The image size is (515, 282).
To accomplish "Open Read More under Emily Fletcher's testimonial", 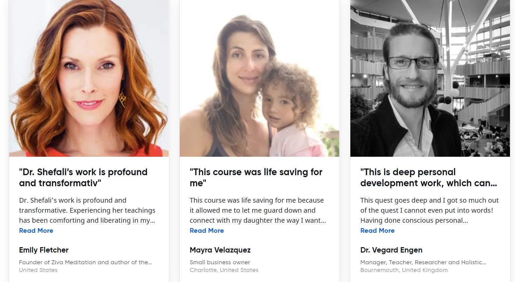I will tap(36, 230).
